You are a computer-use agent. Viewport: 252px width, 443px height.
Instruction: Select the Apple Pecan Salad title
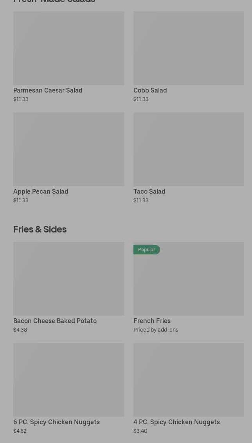pos(41,191)
